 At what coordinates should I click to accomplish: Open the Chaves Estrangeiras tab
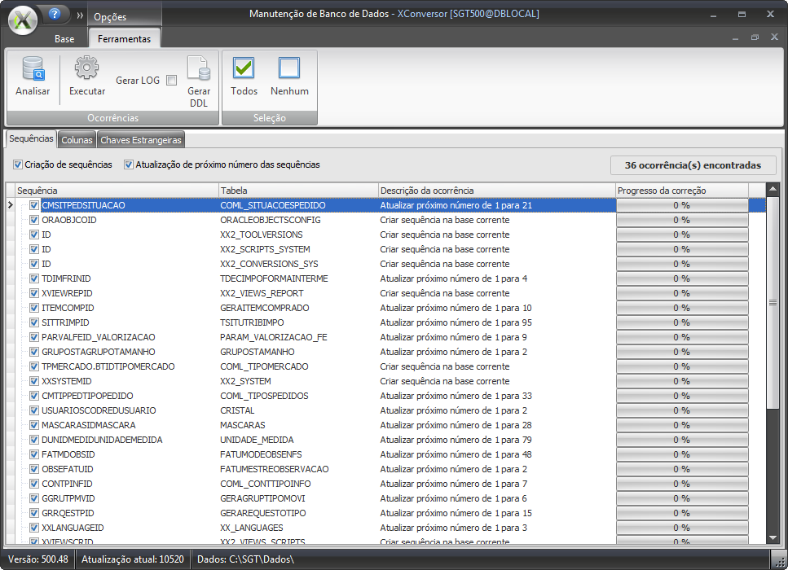pos(140,140)
